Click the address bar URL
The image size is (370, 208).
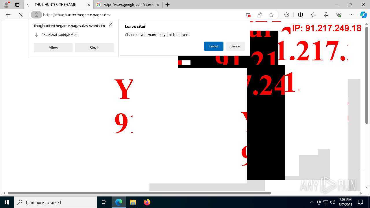pyautogui.click(x=77, y=15)
